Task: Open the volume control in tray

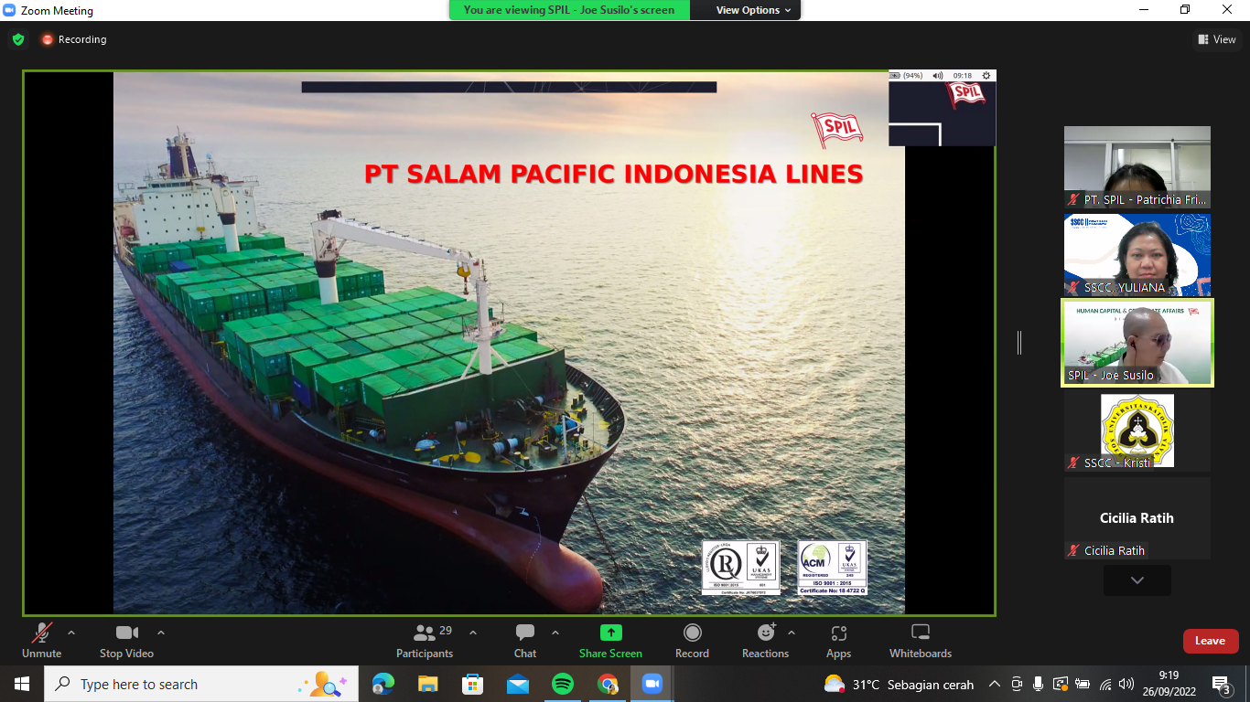Action: click(1126, 684)
